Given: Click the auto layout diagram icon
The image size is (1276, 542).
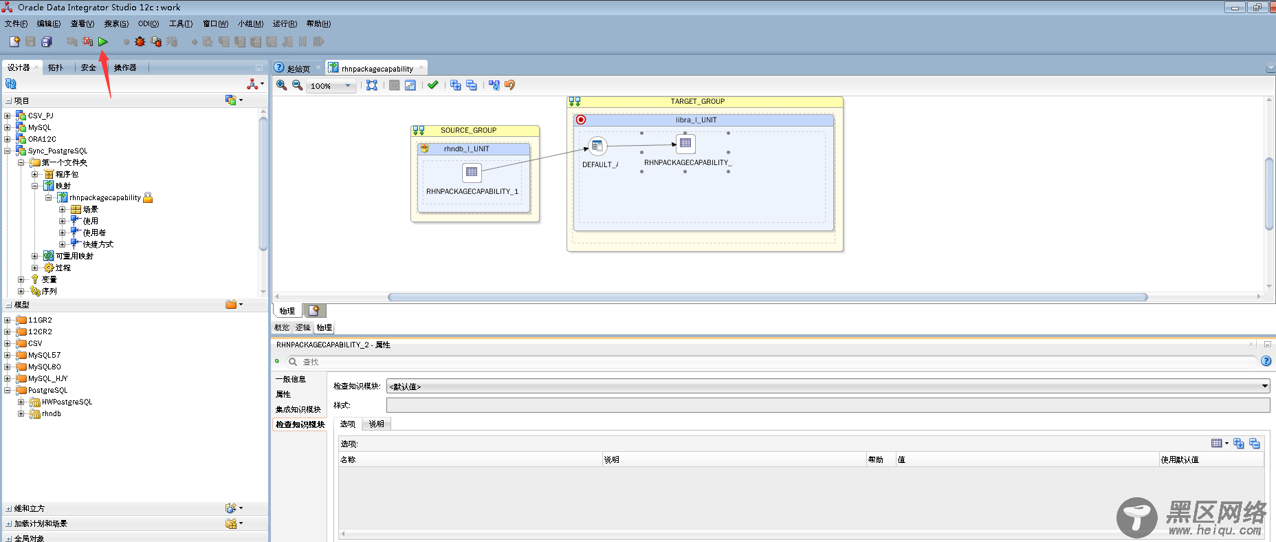Looking at the screenshot, I should 410,85.
